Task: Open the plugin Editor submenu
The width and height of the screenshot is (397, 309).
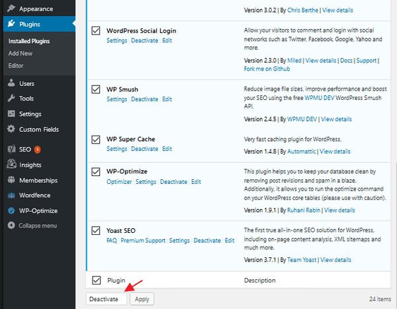Action: tap(16, 66)
